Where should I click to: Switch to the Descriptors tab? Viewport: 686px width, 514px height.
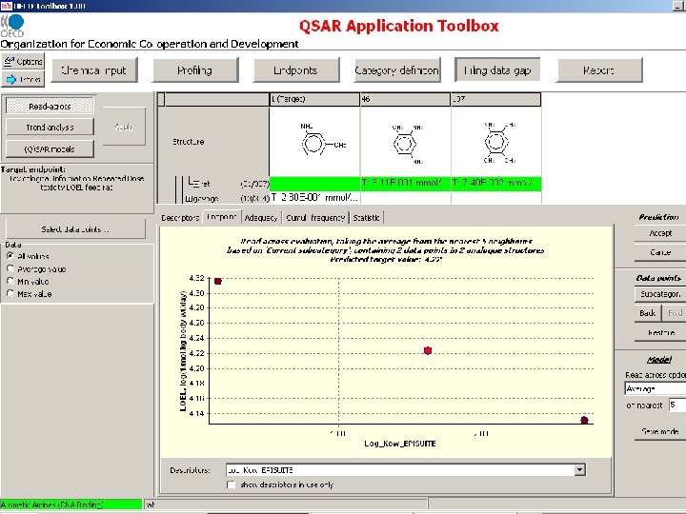[180, 217]
